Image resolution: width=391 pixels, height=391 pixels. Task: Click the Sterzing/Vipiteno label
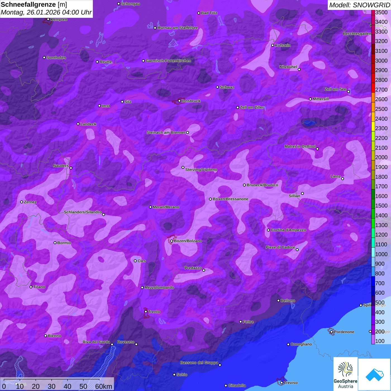(201, 170)
